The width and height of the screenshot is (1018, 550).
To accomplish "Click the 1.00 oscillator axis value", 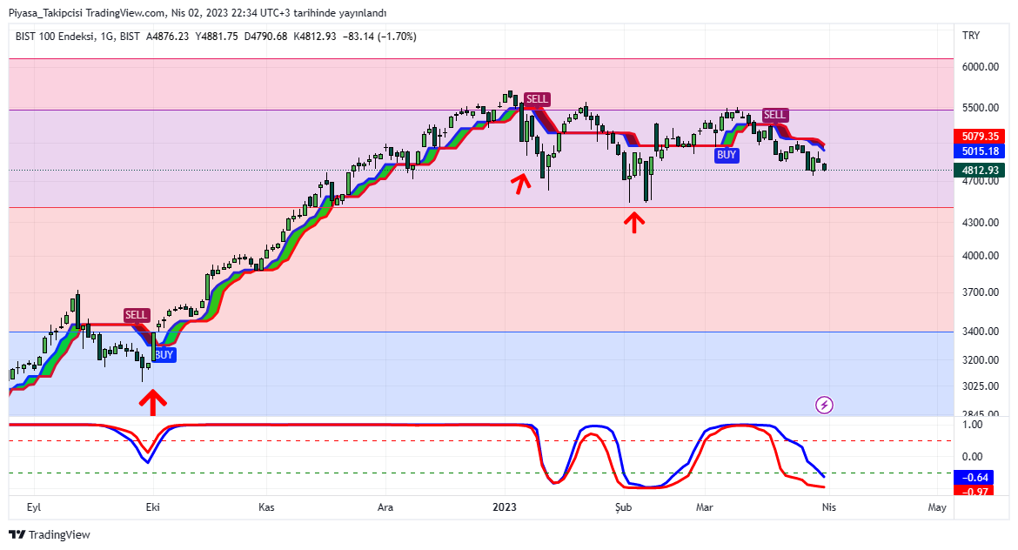I will (972, 425).
